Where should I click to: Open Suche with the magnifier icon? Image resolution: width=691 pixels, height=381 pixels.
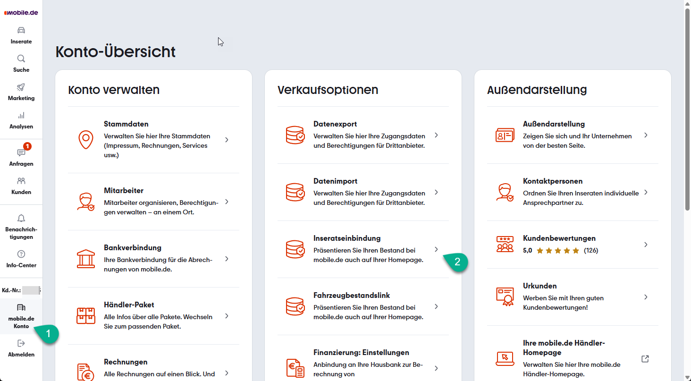click(x=21, y=59)
